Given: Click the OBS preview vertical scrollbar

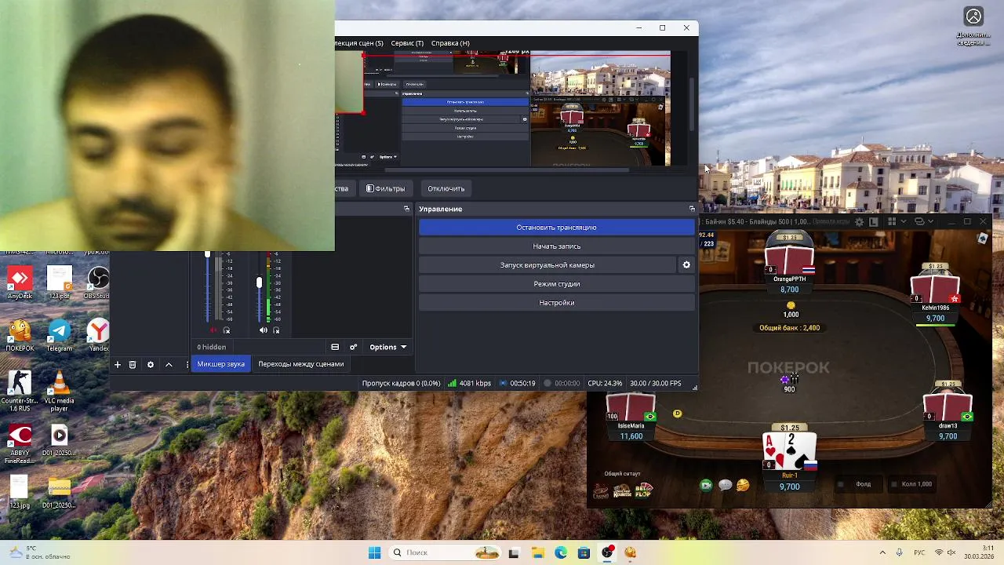Looking at the screenshot, I should pyautogui.click(x=692, y=104).
